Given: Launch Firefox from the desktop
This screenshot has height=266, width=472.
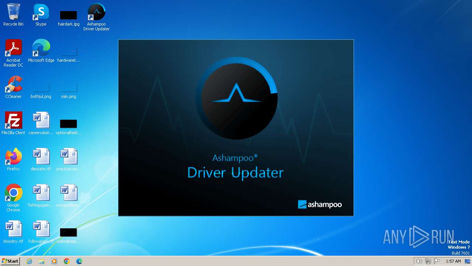Looking at the screenshot, I should [13, 160].
